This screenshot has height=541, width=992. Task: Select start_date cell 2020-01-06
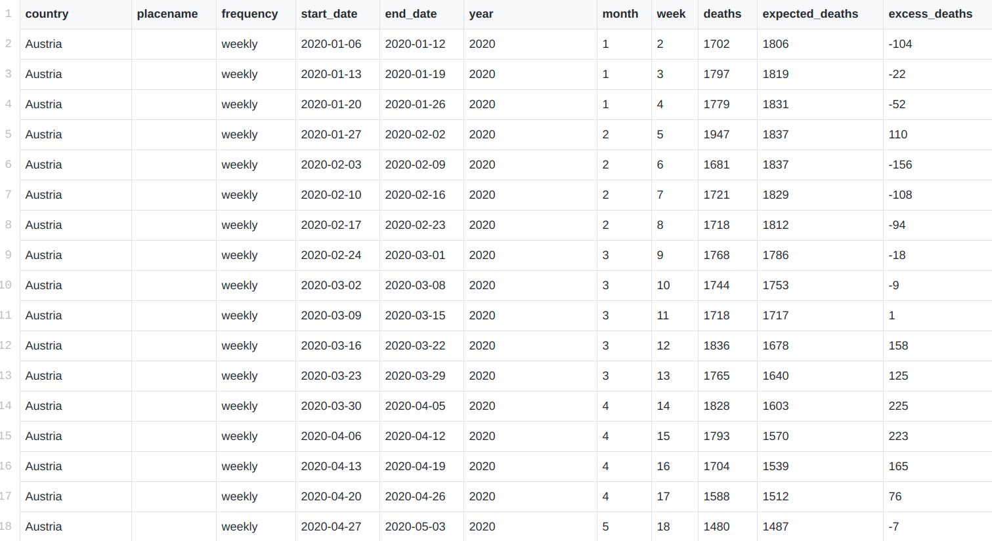[331, 44]
